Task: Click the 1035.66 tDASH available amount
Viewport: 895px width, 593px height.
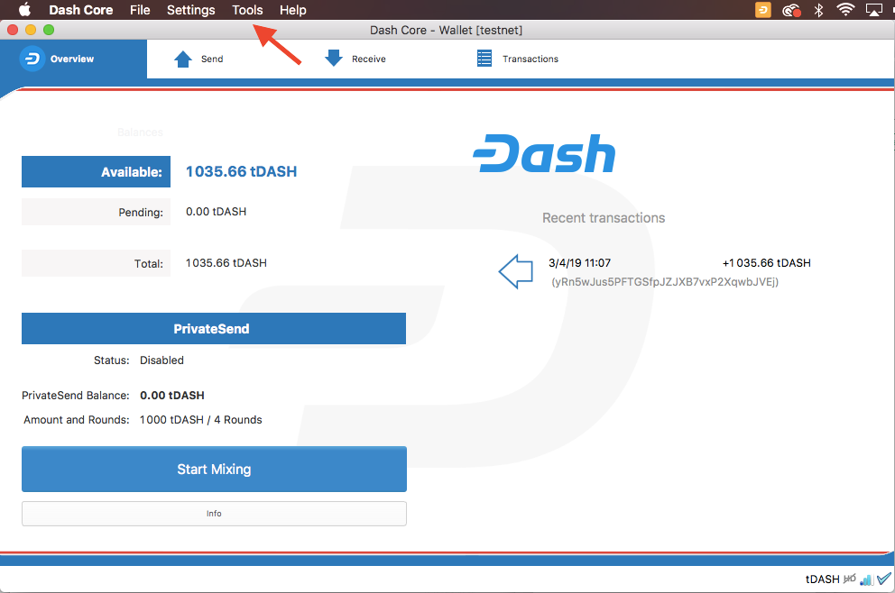Action: pos(242,171)
